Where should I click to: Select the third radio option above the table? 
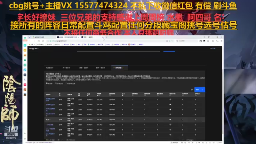pyautogui.click(x=66, y=84)
